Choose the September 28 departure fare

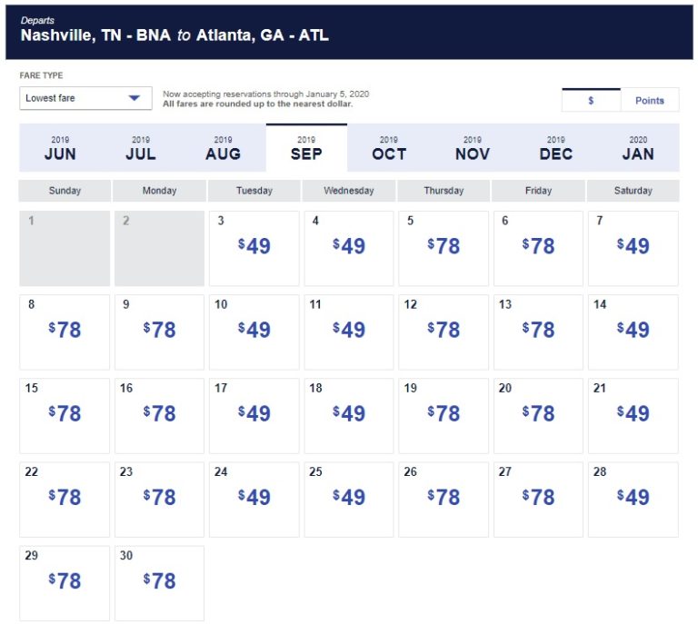(x=633, y=498)
